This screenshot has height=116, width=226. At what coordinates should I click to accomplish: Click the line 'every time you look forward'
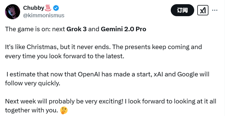[64, 56]
